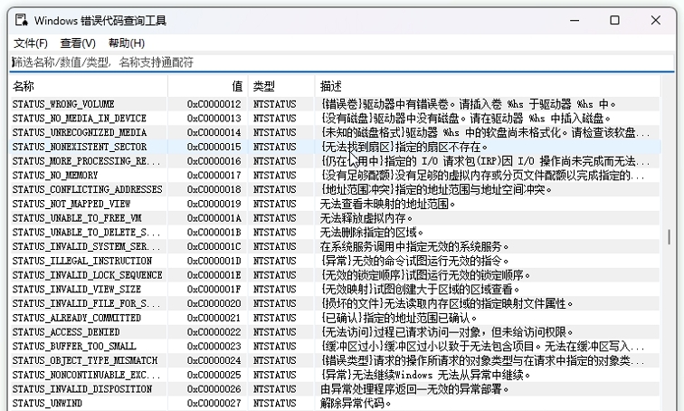Click the value 0xC000001D

tap(214, 261)
